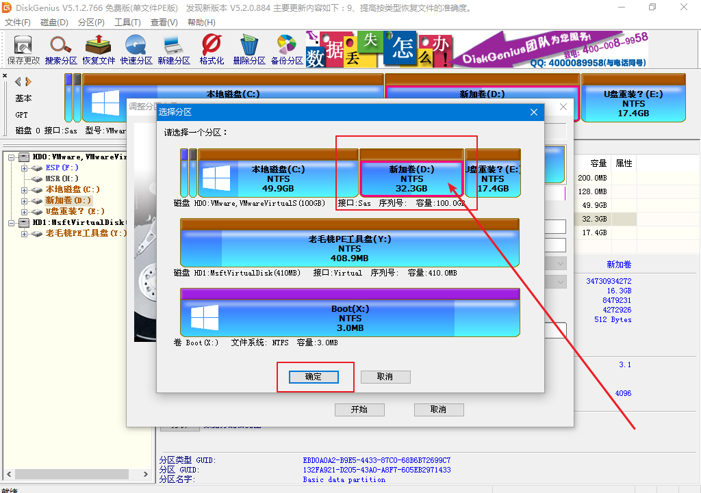Choose Boot(X:) 3.0MB partition in dialog
This screenshot has width=701, height=493.
pos(350,312)
